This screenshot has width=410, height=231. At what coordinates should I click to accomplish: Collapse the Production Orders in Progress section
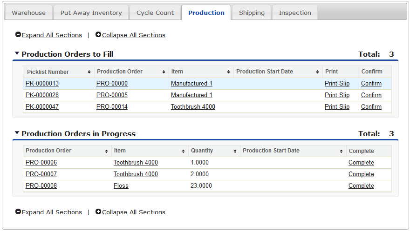click(x=17, y=133)
